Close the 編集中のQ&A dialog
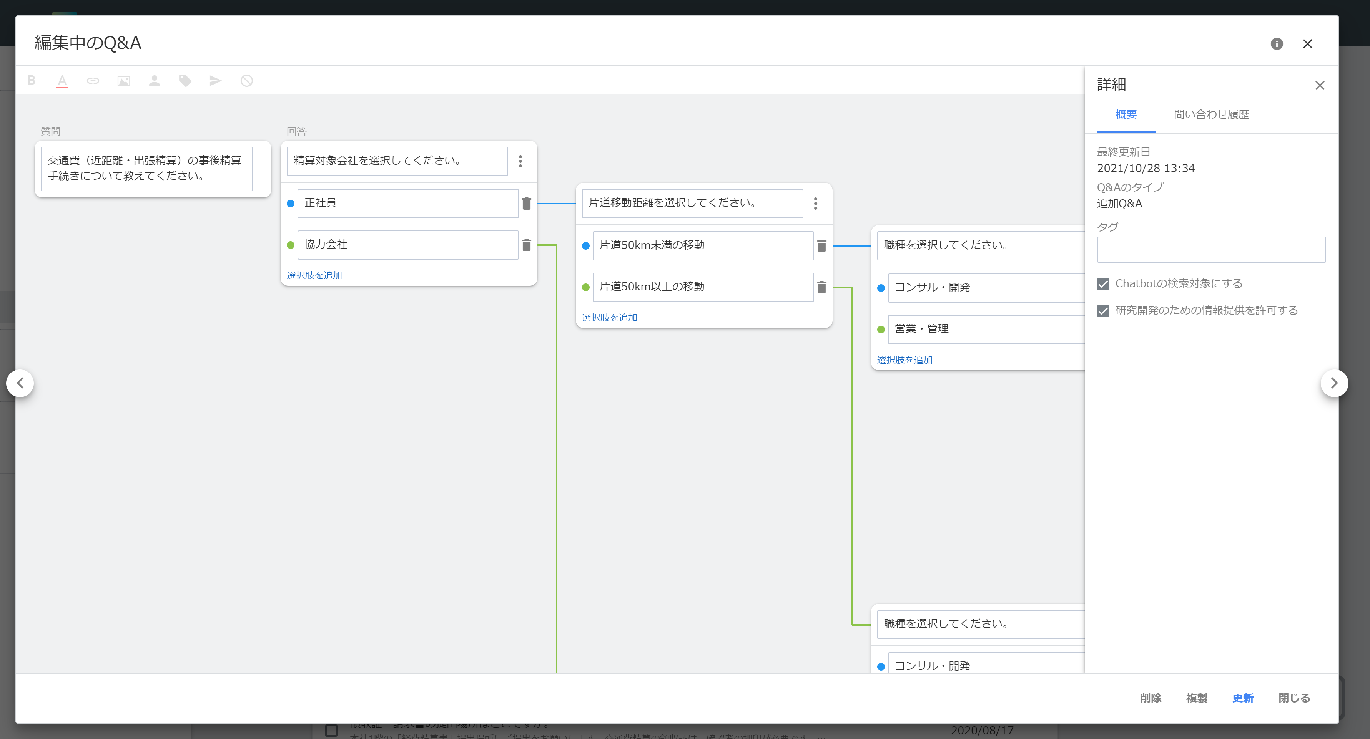This screenshot has height=739, width=1370. [1307, 43]
